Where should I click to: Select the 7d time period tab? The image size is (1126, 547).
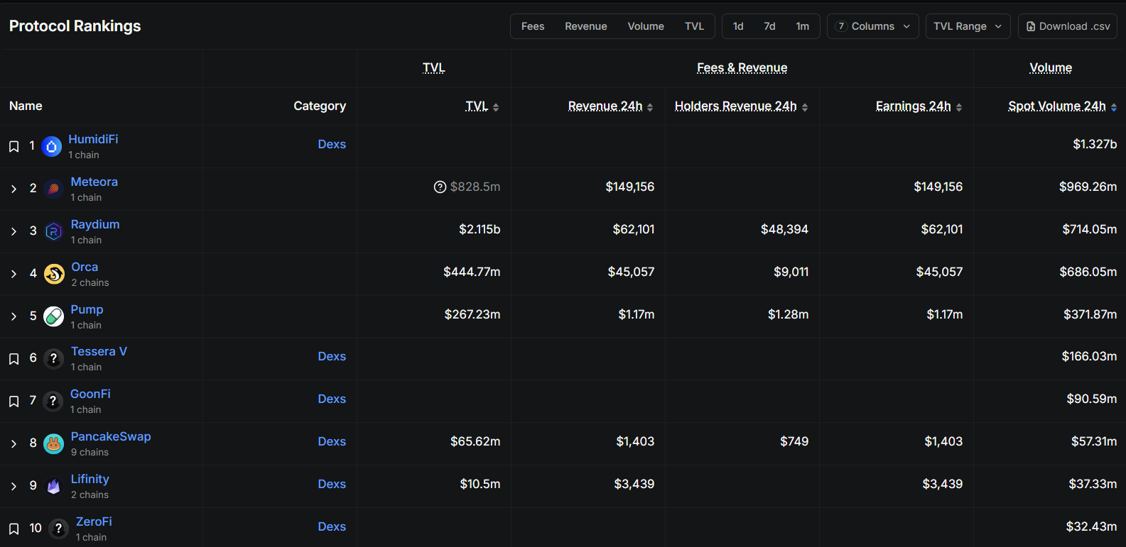pyautogui.click(x=769, y=26)
